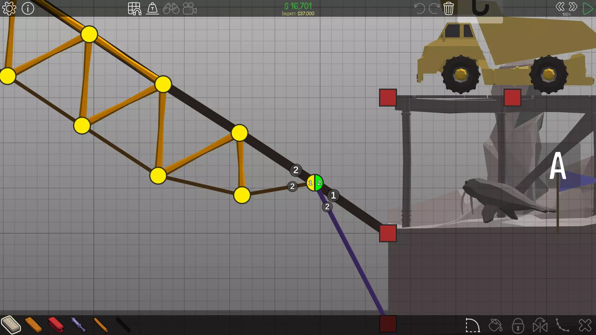
Task: Start simulation with green play button
Action: [x=587, y=8]
